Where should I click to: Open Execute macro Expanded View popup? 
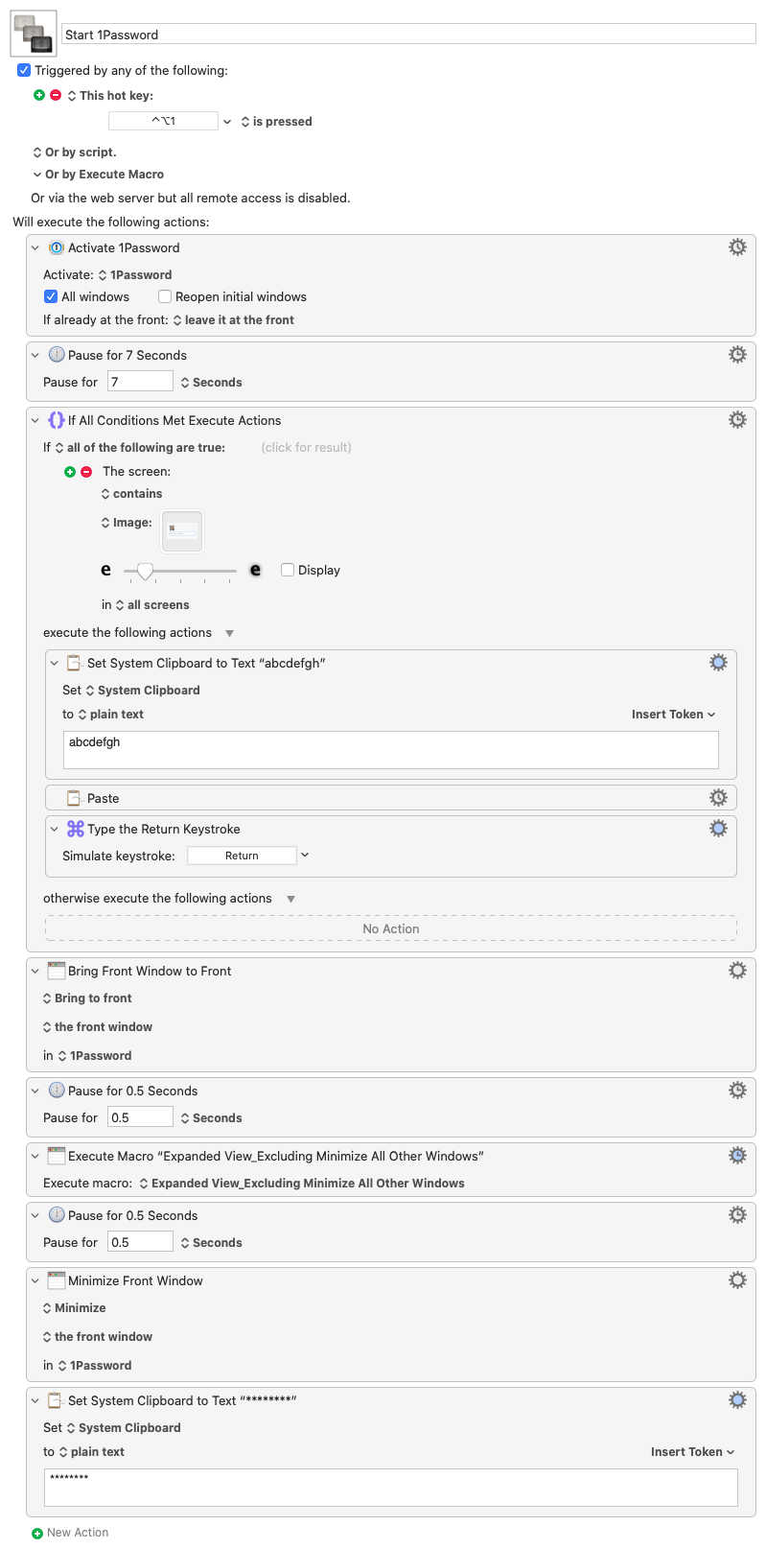pyautogui.click(x=301, y=1183)
